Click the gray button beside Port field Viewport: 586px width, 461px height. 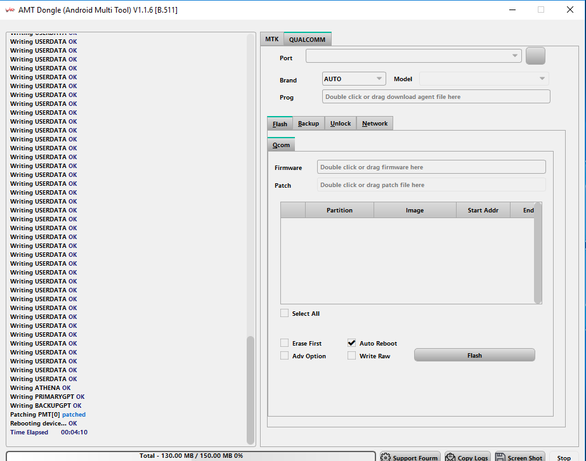(535, 56)
